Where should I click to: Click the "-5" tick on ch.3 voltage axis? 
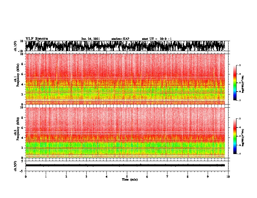[x=22, y=171]
